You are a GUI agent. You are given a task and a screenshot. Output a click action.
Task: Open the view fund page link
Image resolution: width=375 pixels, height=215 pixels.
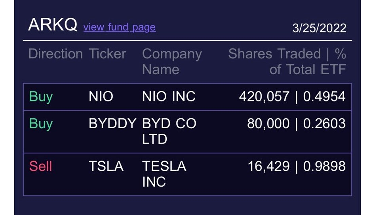[119, 27]
